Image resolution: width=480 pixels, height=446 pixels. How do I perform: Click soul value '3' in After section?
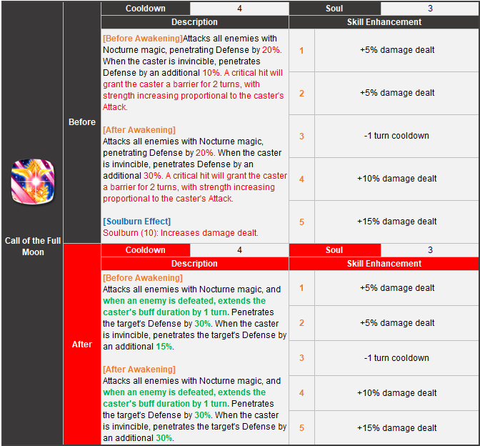(x=430, y=250)
